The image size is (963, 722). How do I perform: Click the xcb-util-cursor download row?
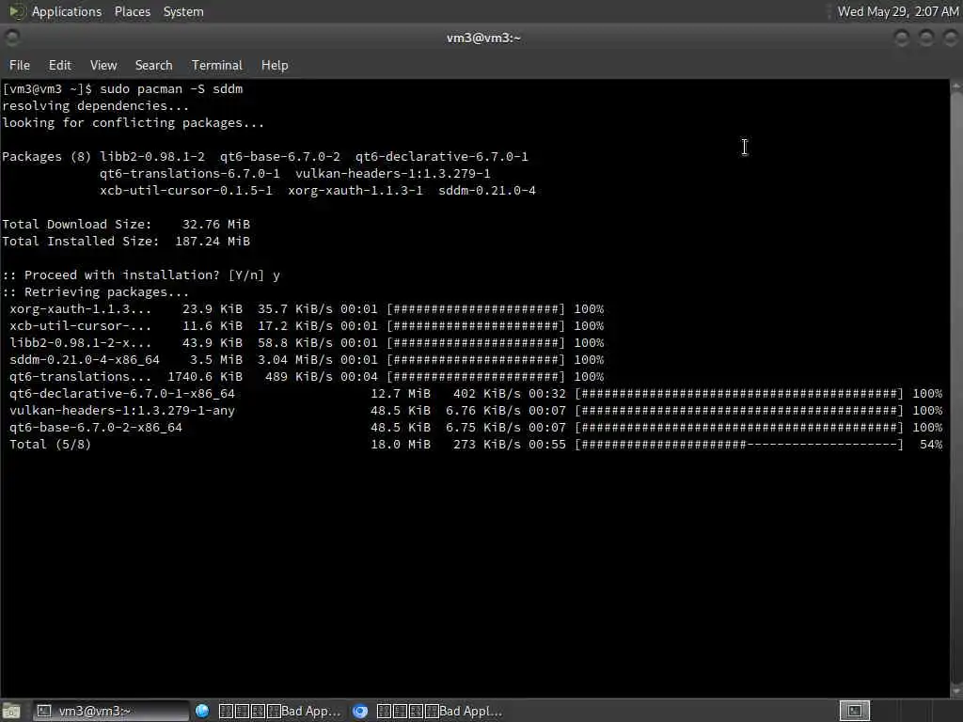coord(307,326)
